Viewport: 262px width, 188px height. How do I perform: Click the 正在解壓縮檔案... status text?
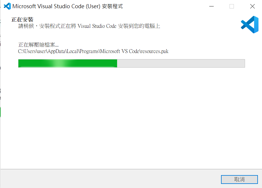[x=38, y=45]
